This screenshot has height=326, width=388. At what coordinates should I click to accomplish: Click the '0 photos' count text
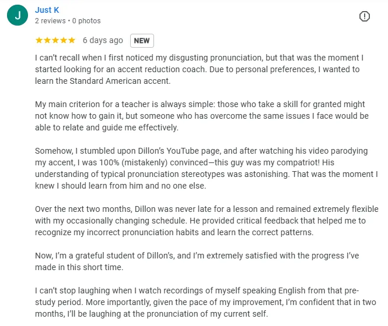coord(86,21)
